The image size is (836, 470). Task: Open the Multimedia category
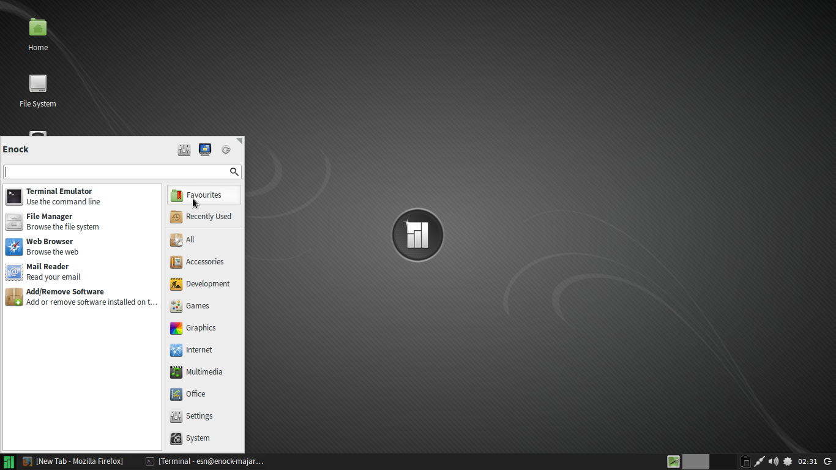[x=204, y=372]
